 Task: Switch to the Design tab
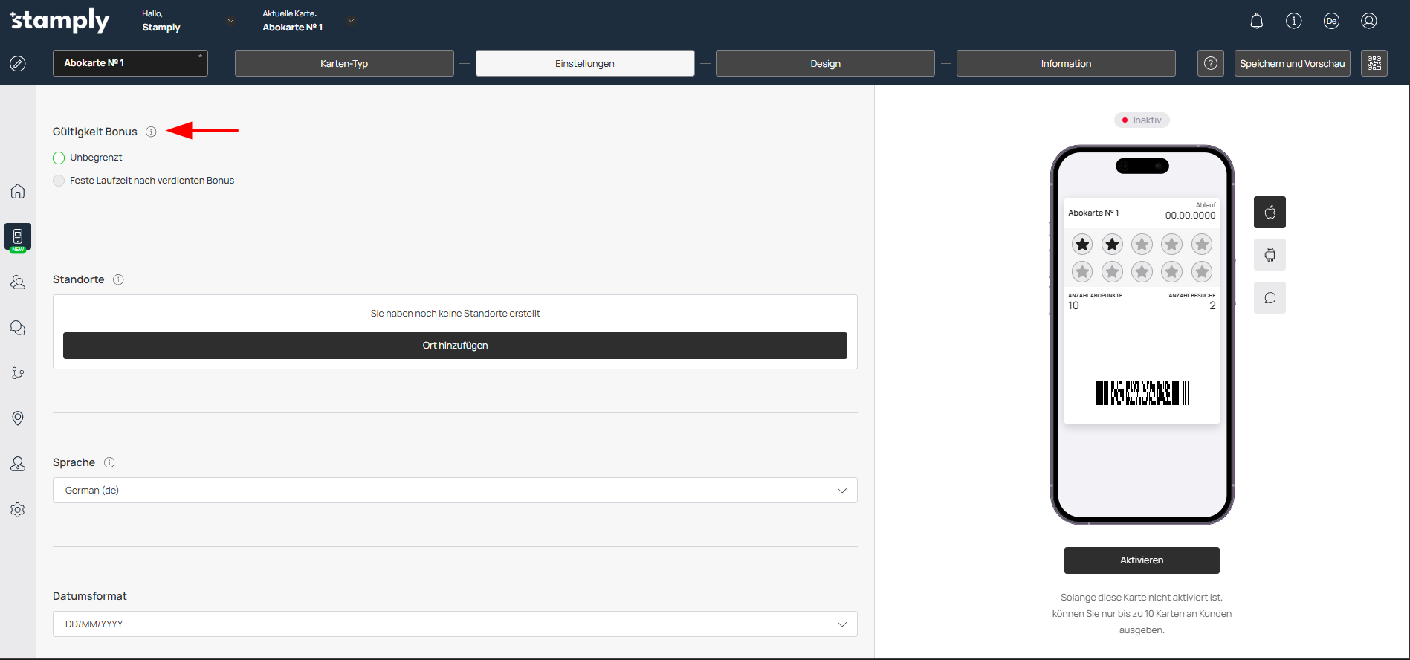(825, 63)
